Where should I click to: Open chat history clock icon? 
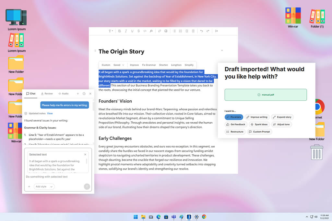84,94
